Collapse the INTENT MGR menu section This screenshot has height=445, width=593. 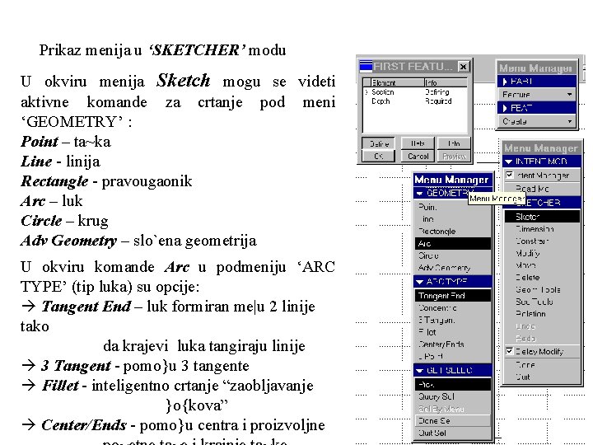click(509, 162)
